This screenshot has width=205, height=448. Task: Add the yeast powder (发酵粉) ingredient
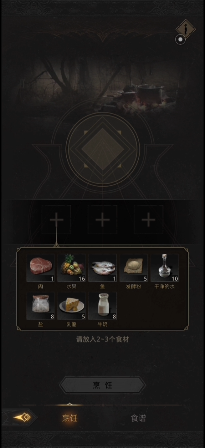pyautogui.click(x=133, y=268)
